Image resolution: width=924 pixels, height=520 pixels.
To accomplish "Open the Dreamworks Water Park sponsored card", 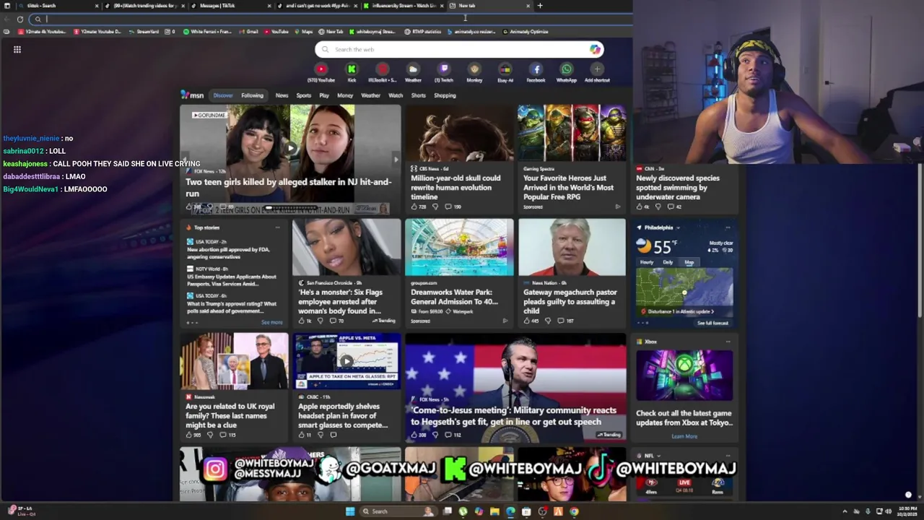I will [459, 274].
